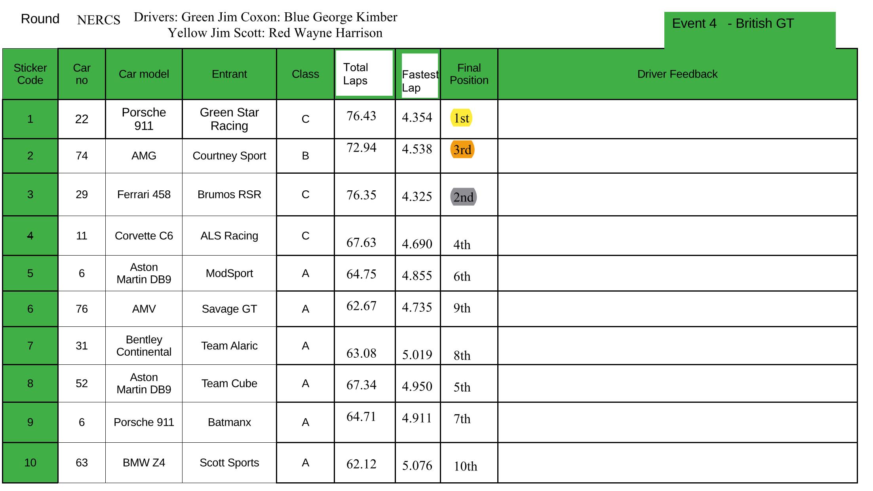Click the "Corvette C6" car model cell
Screen dimensions: 873x491
(x=144, y=236)
